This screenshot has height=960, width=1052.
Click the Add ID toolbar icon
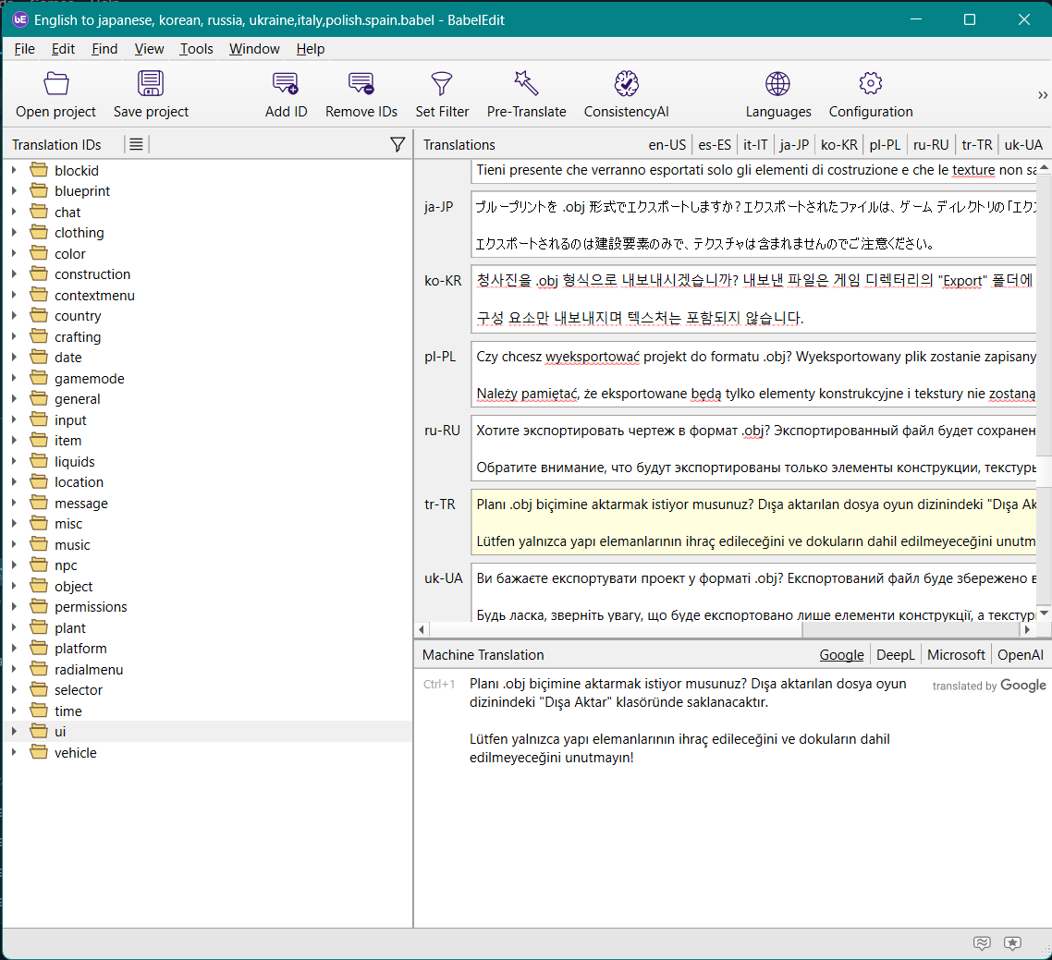pyautogui.click(x=286, y=85)
